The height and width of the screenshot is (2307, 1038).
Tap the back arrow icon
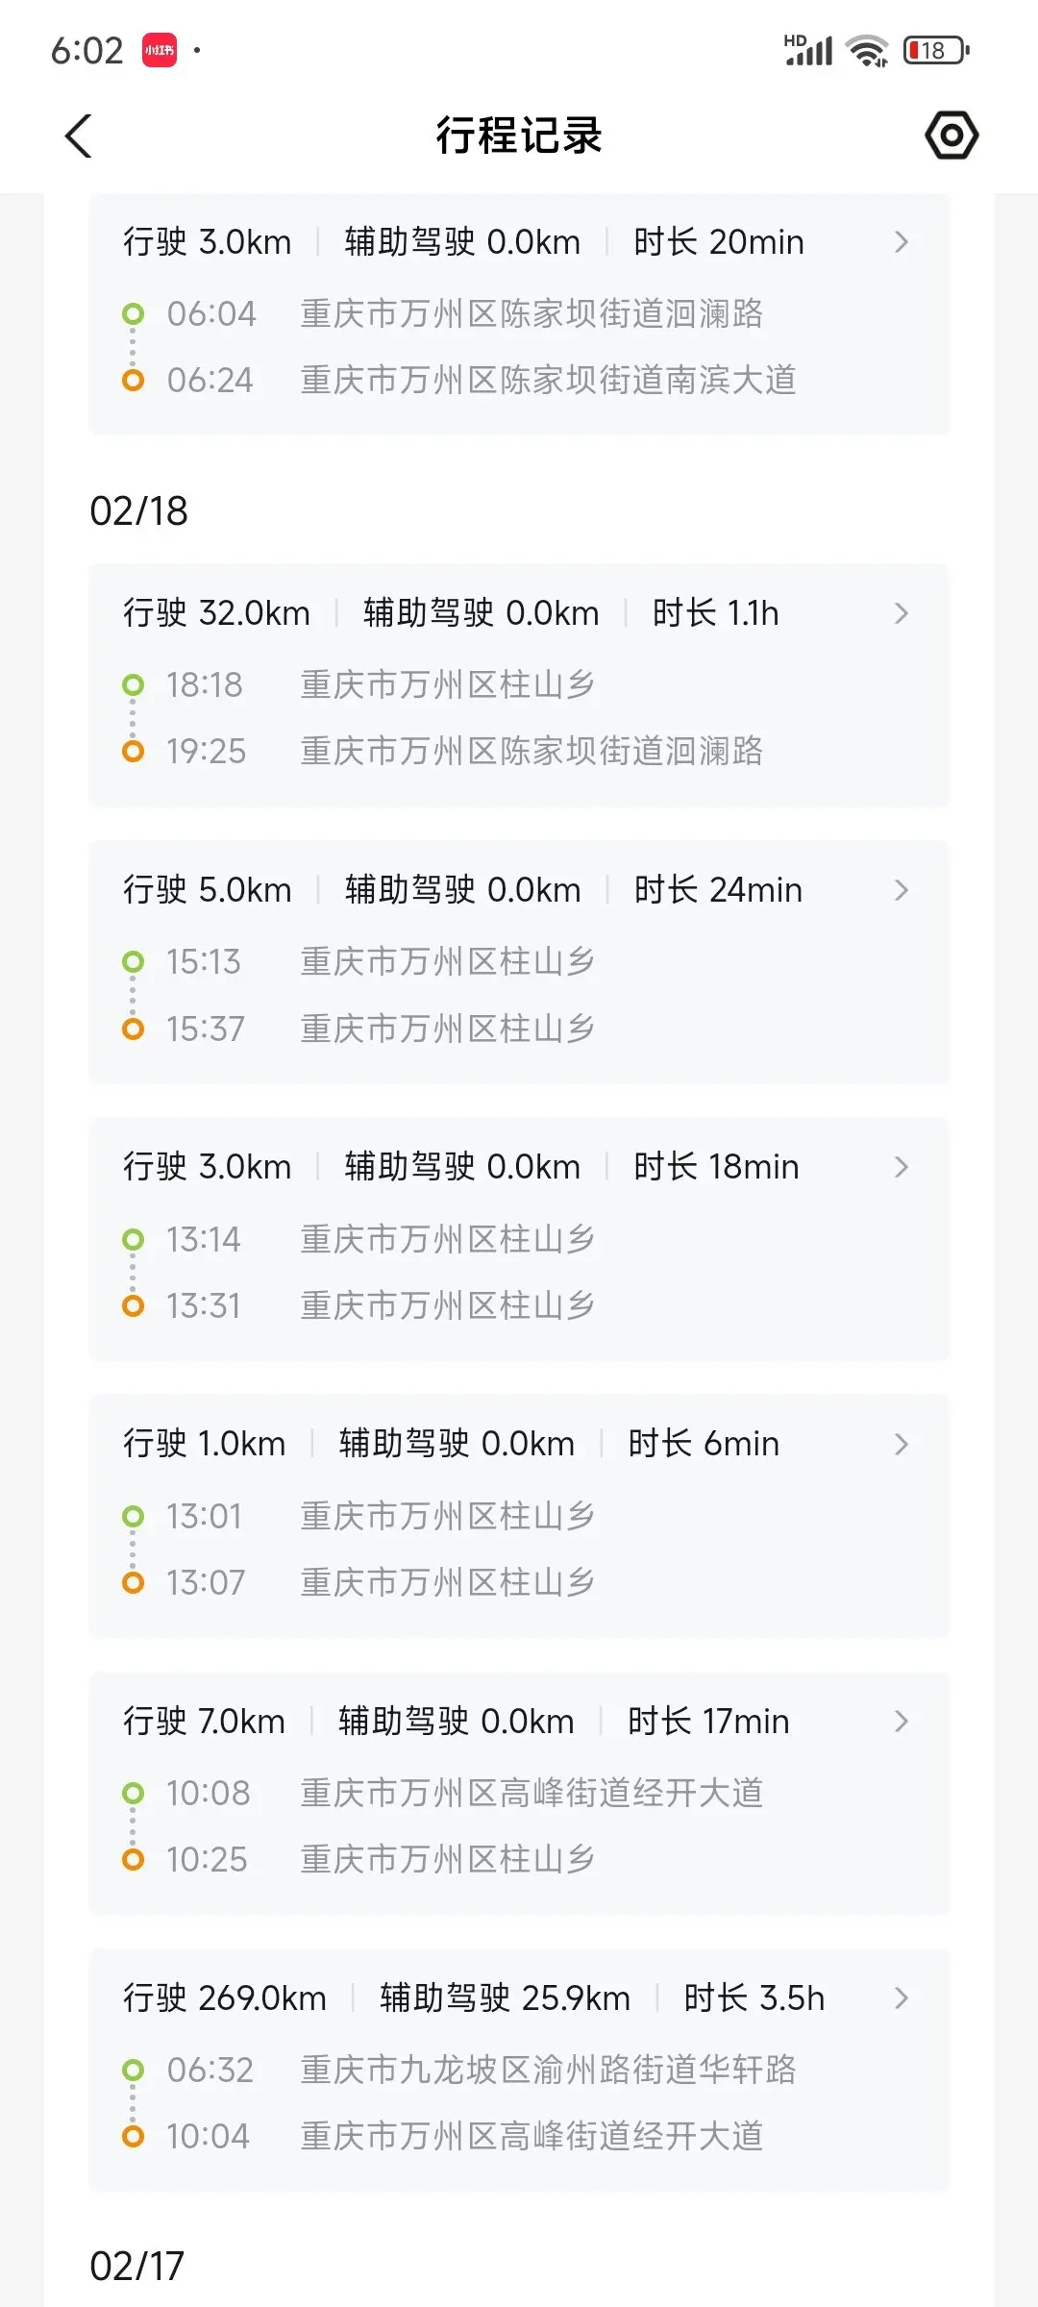point(79,136)
